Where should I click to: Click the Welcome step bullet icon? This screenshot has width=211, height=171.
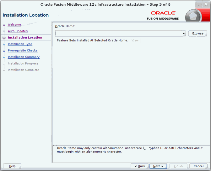pyautogui.click(x=4, y=25)
